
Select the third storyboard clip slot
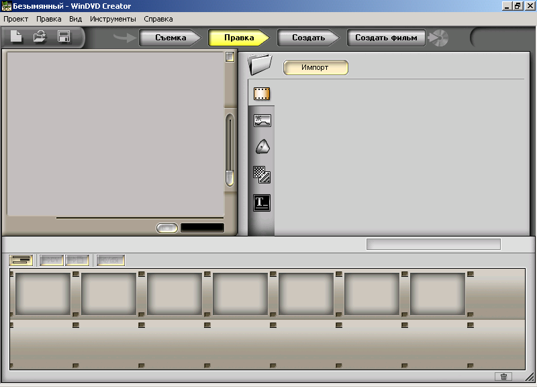click(x=175, y=294)
